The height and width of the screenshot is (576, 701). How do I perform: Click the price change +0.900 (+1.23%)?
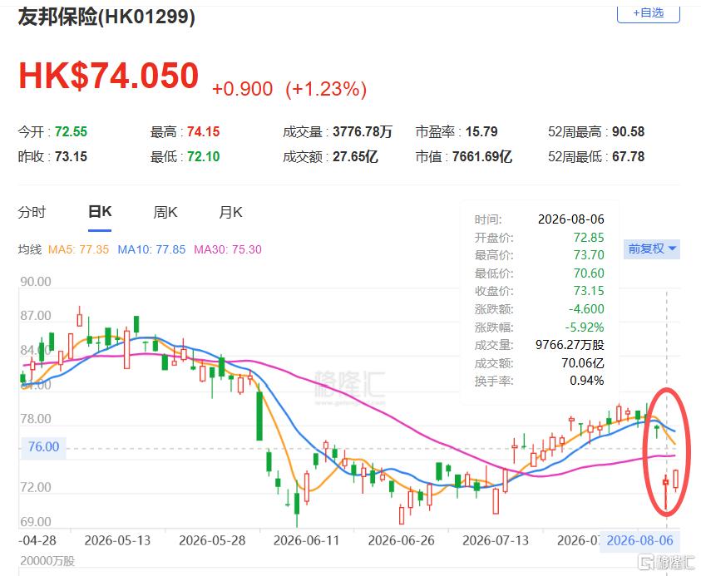pyautogui.click(x=289, y=89)
